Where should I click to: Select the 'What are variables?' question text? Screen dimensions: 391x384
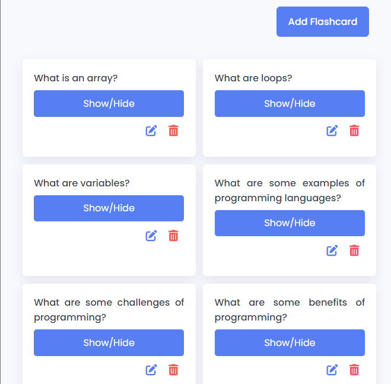tap(82, 183)
